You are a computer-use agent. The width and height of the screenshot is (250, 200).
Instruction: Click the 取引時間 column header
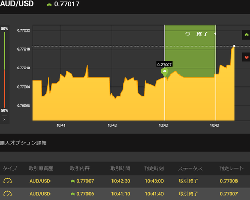coord(120,168)
